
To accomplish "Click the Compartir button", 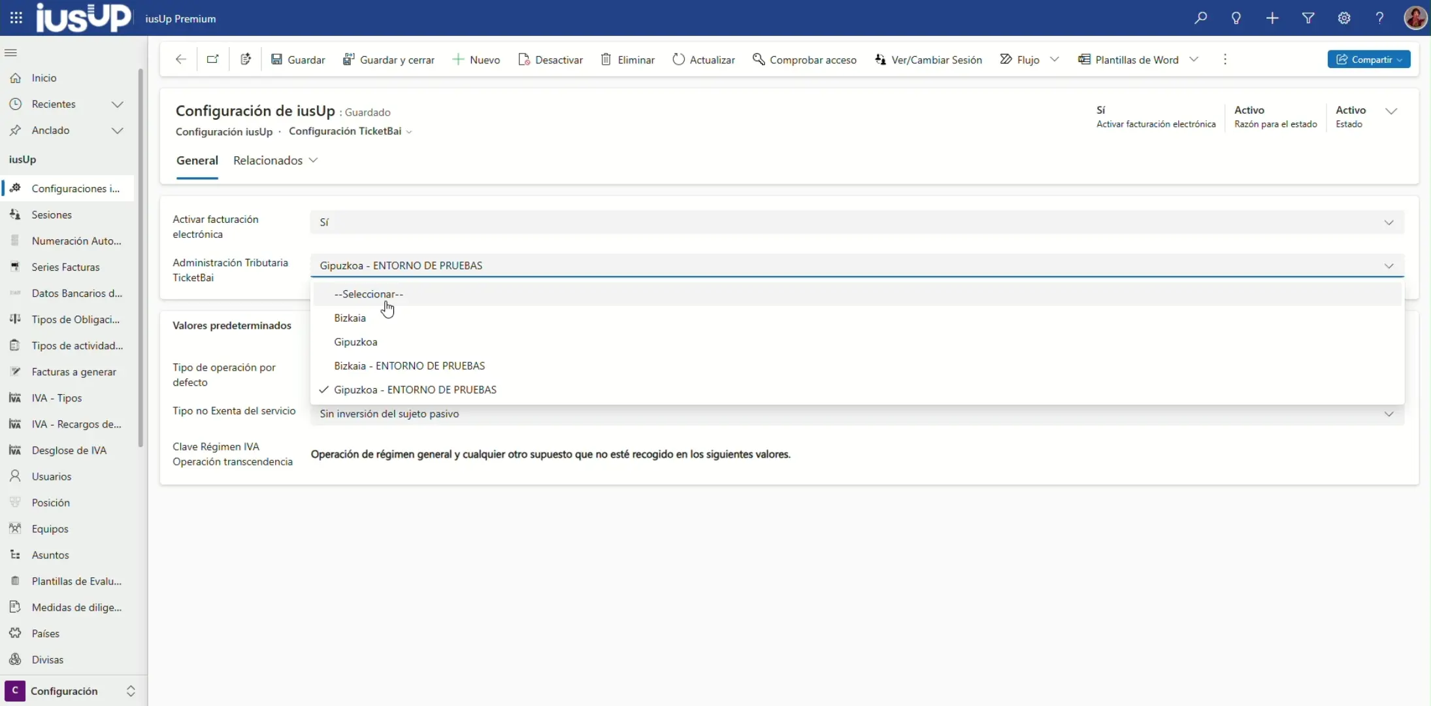I will (1368, 59).
